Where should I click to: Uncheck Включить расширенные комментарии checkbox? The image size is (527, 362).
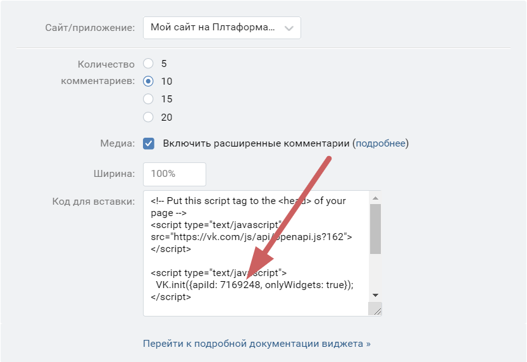click(149, 143)
